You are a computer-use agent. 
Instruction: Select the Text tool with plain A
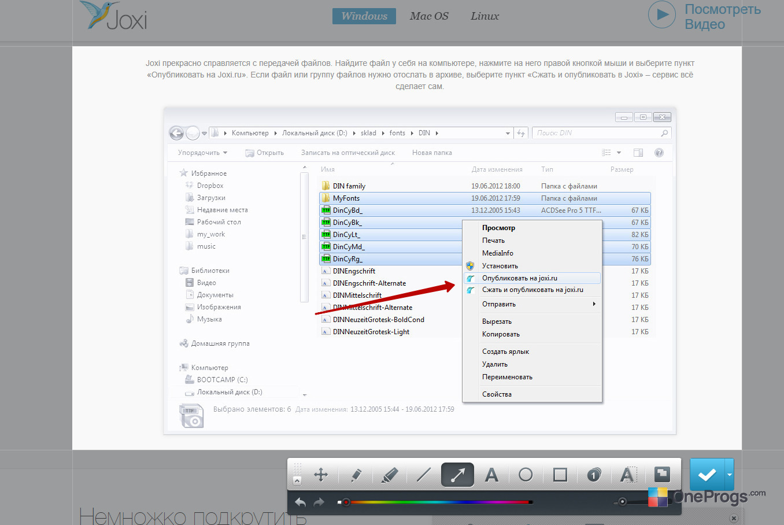[491, 475]
